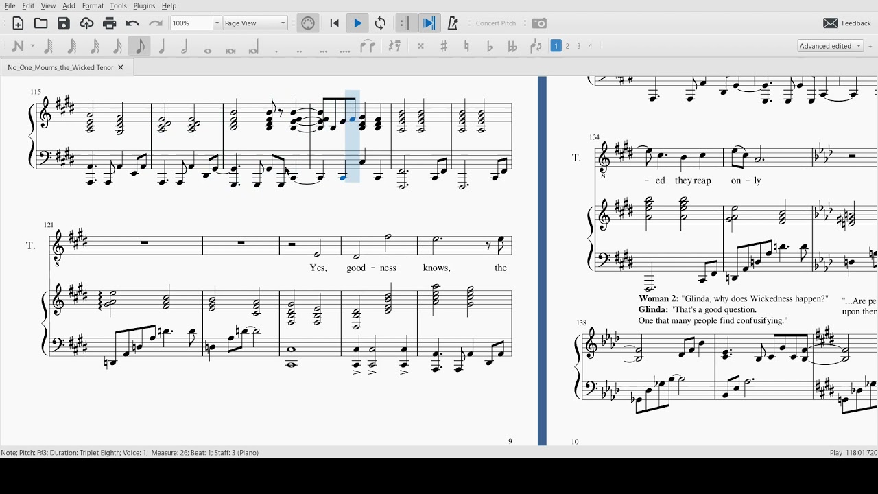878x494 pixels.
Task: Open a score file with the folder icon
Action: [41, 23]
